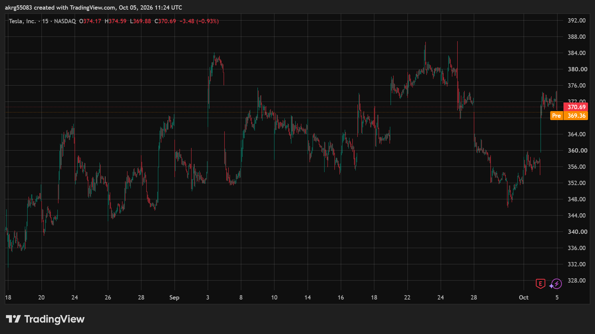
Task: Click the 16 date label on time axis
Action: coord(341,298)
